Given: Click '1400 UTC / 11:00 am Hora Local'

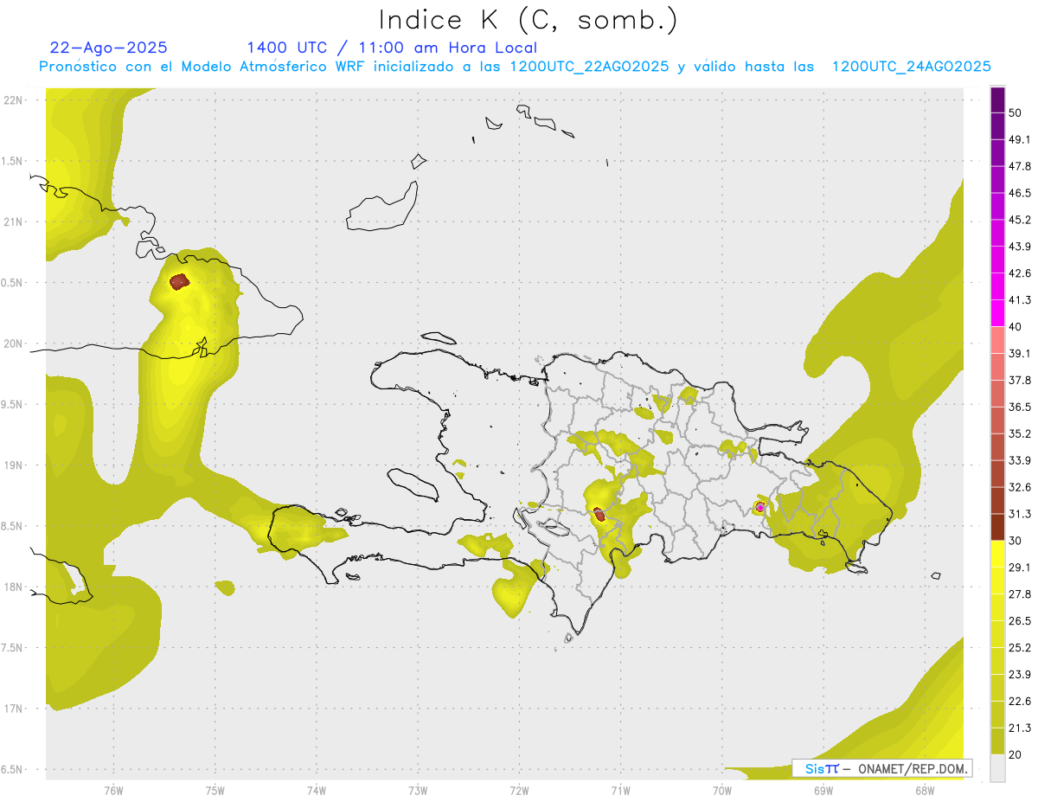Looking at the screenshot, I should [392, 48].
